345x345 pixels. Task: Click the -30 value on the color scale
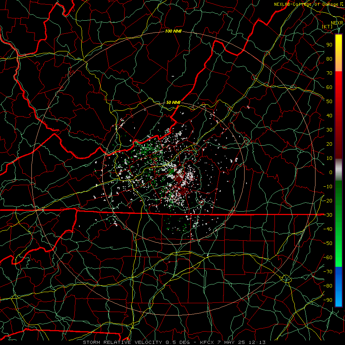[328, 215]
